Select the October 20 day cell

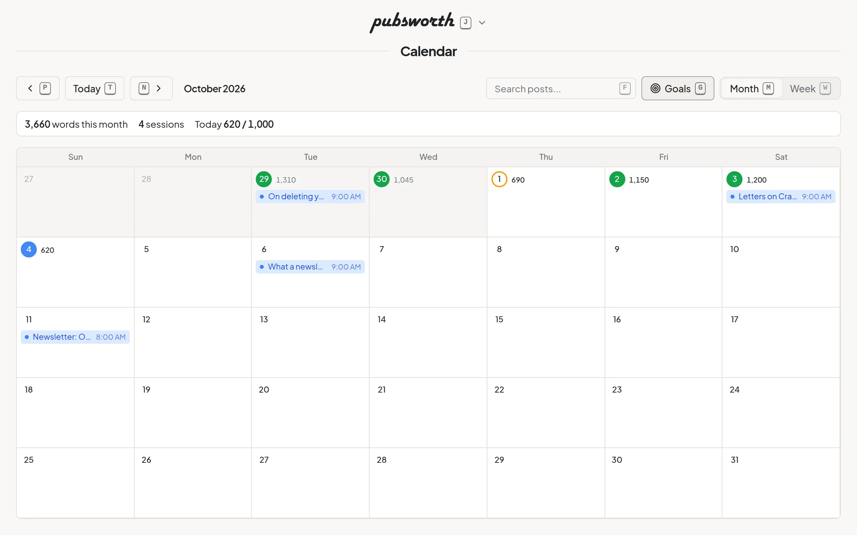310,413
